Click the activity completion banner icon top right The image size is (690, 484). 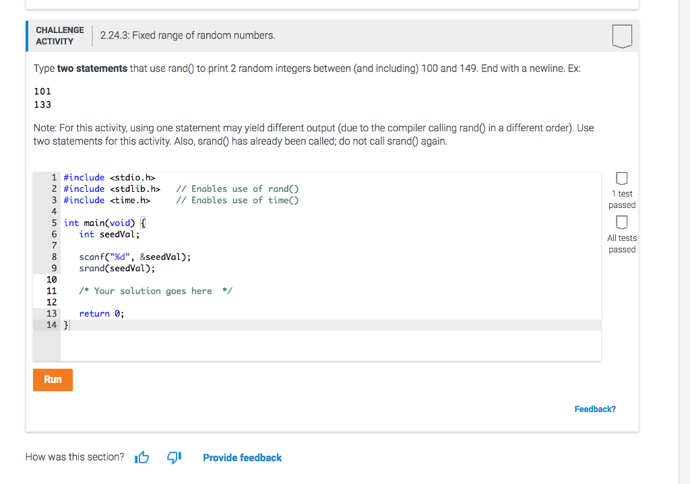click(x=622, y=36)
